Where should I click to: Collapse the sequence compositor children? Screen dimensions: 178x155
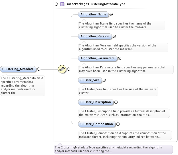68,69
